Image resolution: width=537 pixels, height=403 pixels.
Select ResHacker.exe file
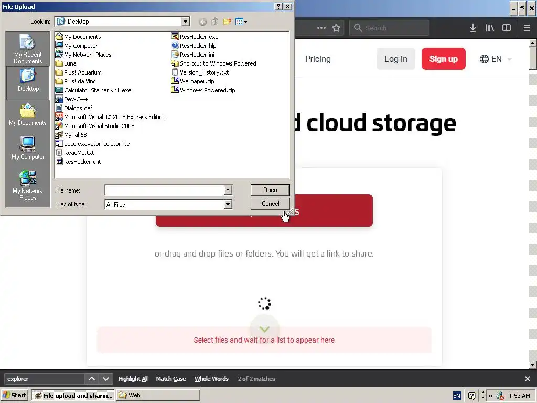195,37
